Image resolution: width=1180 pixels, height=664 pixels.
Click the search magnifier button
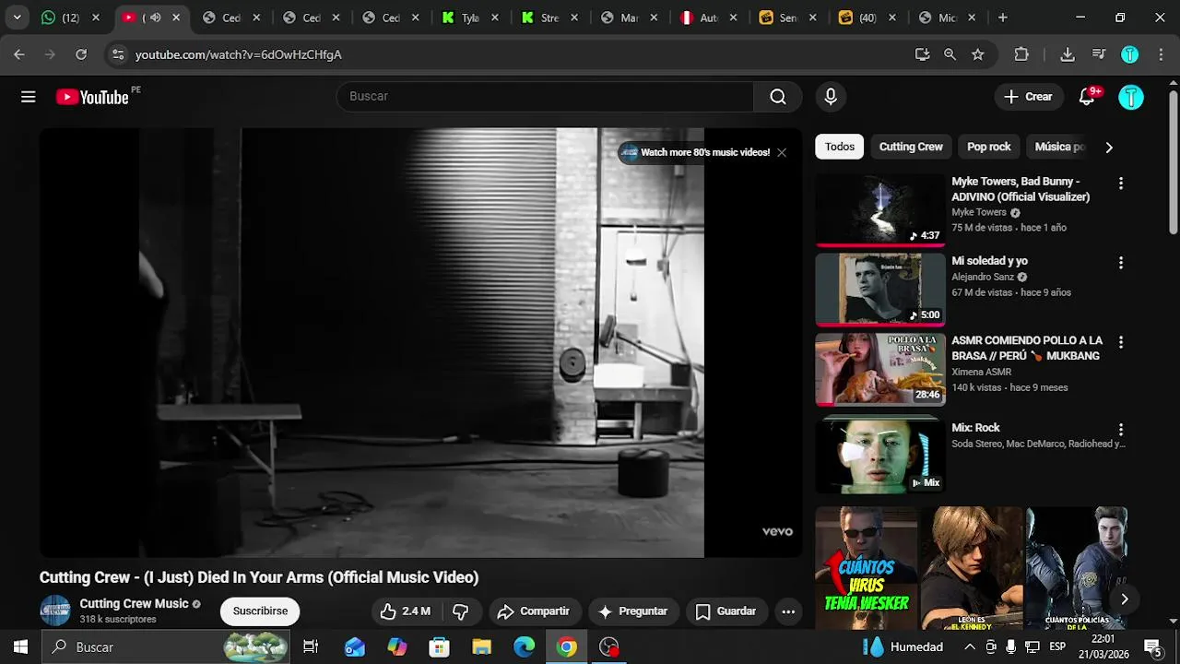click(x=778, y=97)
